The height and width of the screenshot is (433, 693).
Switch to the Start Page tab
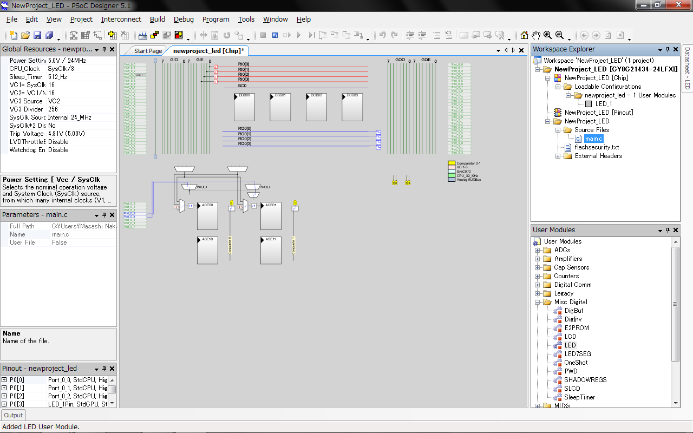point(148,51)
